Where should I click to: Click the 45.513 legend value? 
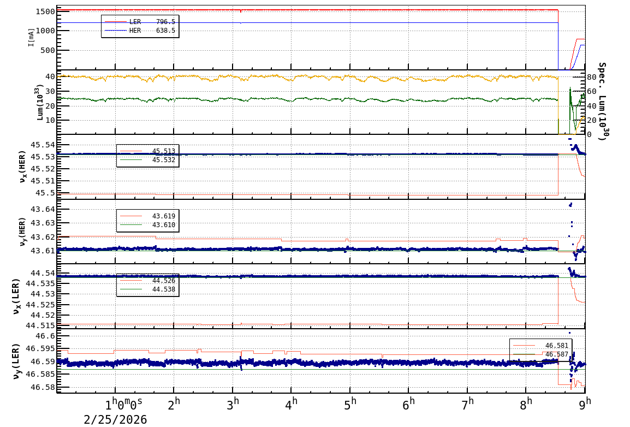(x=164, y=151)
